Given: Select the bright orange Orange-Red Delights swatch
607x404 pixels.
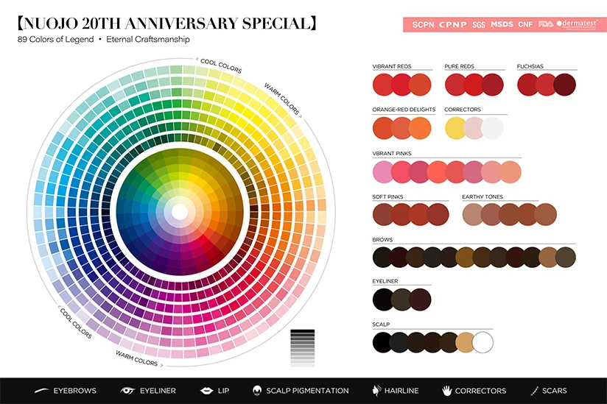Looking at the screenshot, I should click(420, 128).
